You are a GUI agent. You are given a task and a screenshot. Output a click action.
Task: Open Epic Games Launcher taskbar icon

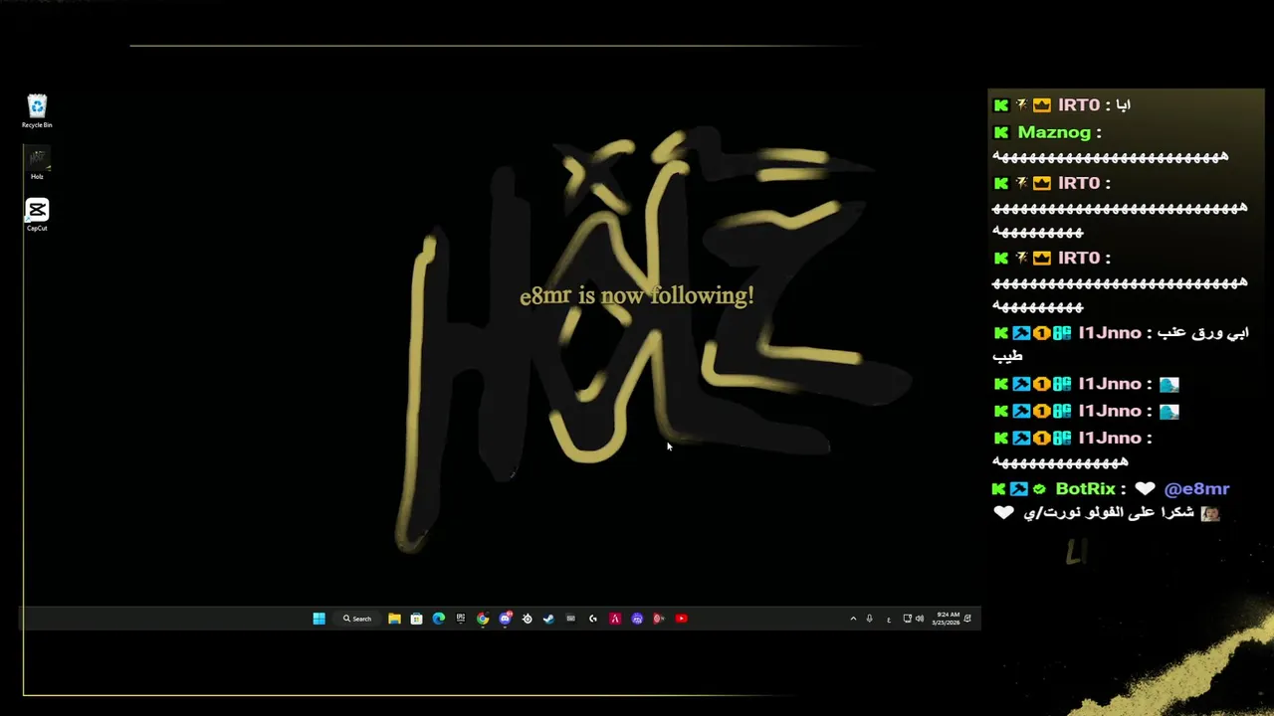point(460,619)
